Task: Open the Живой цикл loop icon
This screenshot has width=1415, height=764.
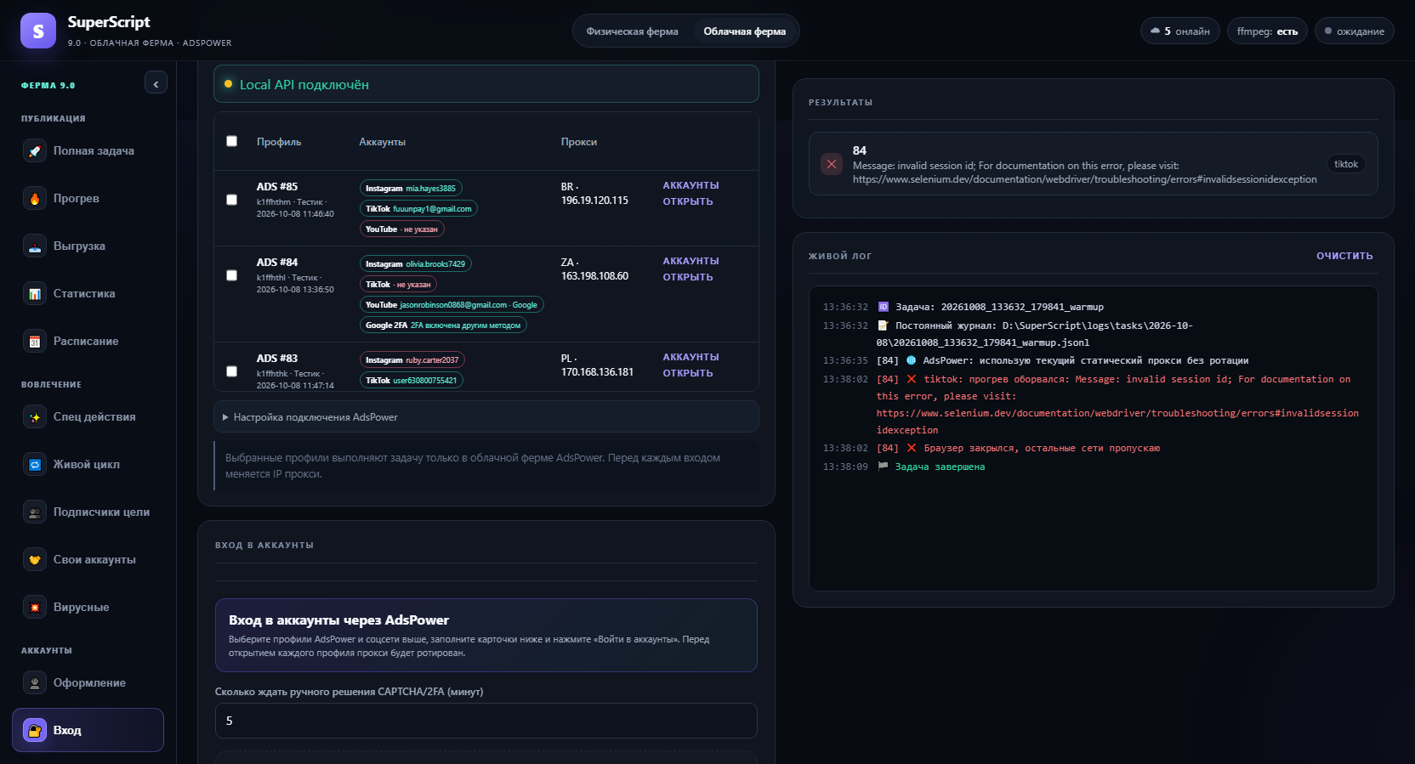Action: (35, 465)
